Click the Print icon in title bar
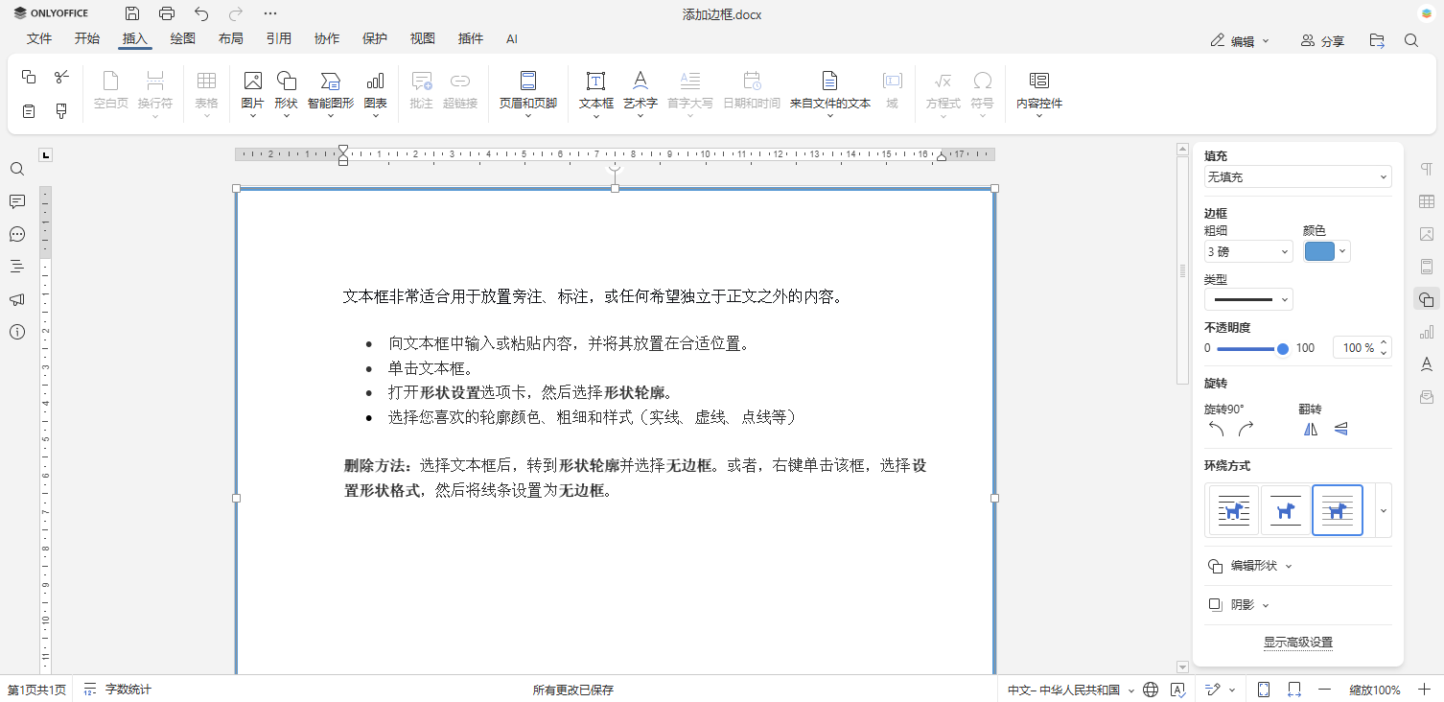Screen dimensions: 1444x702 point(167,13)
